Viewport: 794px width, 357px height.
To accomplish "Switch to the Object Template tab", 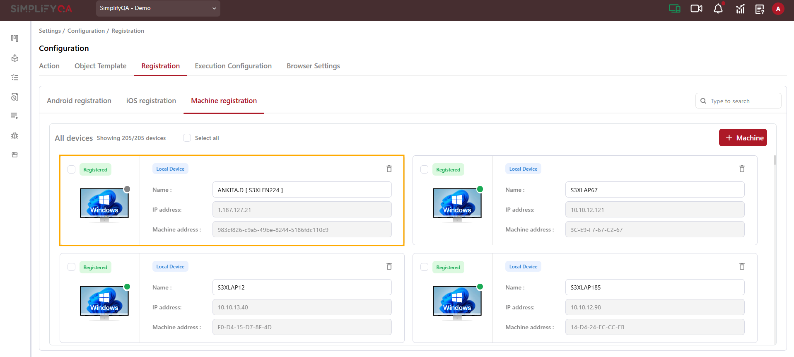I will click(x=100, y=66).
